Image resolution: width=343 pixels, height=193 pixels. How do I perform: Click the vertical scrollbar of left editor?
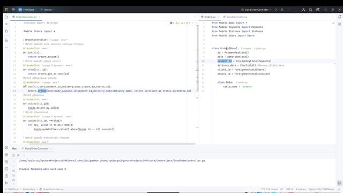198,58
